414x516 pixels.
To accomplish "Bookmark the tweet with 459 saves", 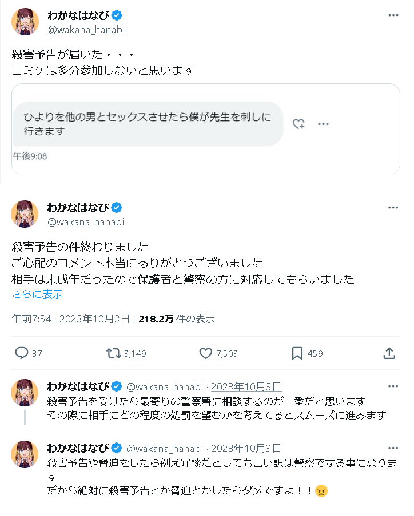I will [297, 353].
